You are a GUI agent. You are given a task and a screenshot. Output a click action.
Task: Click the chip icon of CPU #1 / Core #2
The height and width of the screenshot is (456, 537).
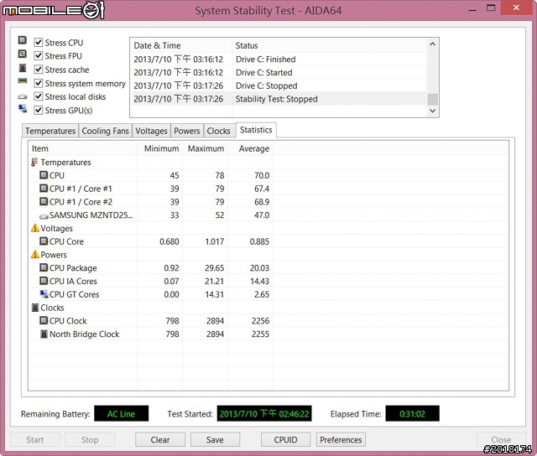coord(44,201)
